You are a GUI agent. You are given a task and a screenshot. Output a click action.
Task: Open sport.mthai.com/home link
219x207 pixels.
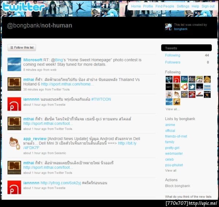(67, 84)
